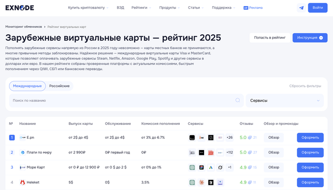
Task: Click the Войти button
Action: [318, 8]
